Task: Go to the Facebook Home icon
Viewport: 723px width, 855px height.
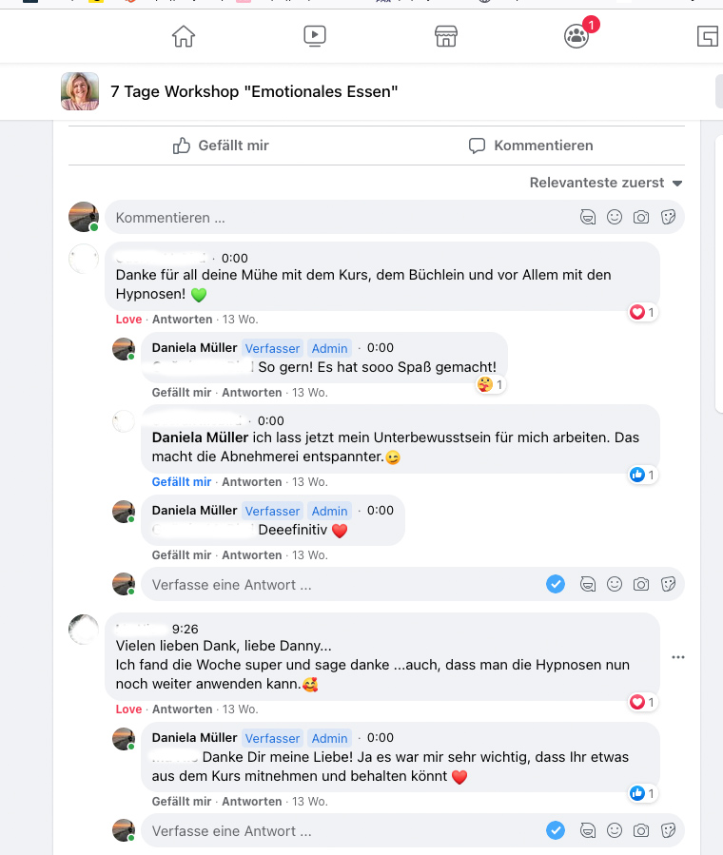Action: 183,36
